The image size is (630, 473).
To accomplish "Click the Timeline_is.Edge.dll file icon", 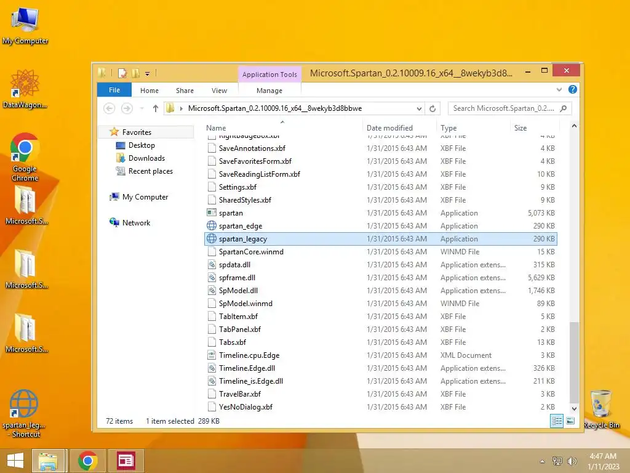I will pos(212,381).
